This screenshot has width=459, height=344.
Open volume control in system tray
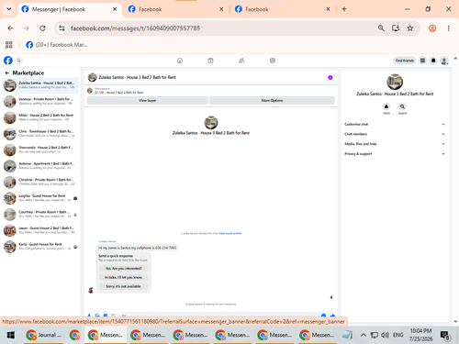coord(385,335)
